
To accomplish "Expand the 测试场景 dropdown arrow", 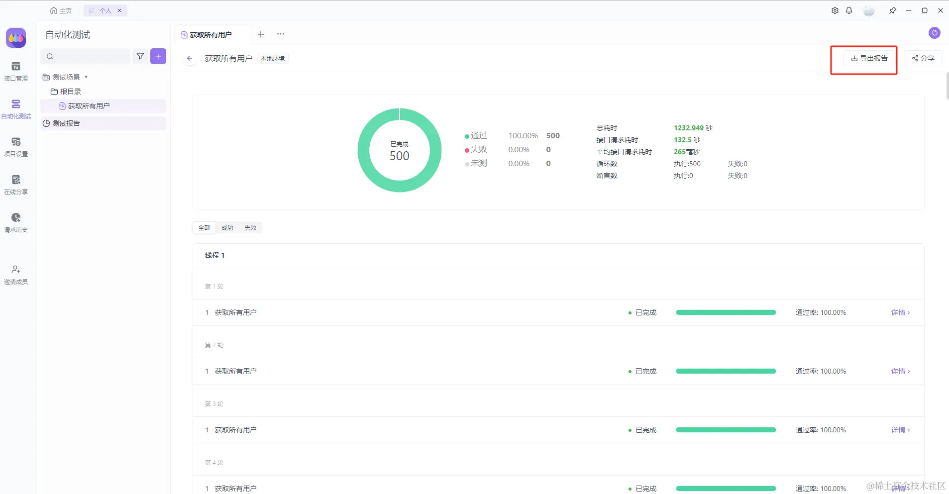I will pyautogui.click(x=86, y=77).
